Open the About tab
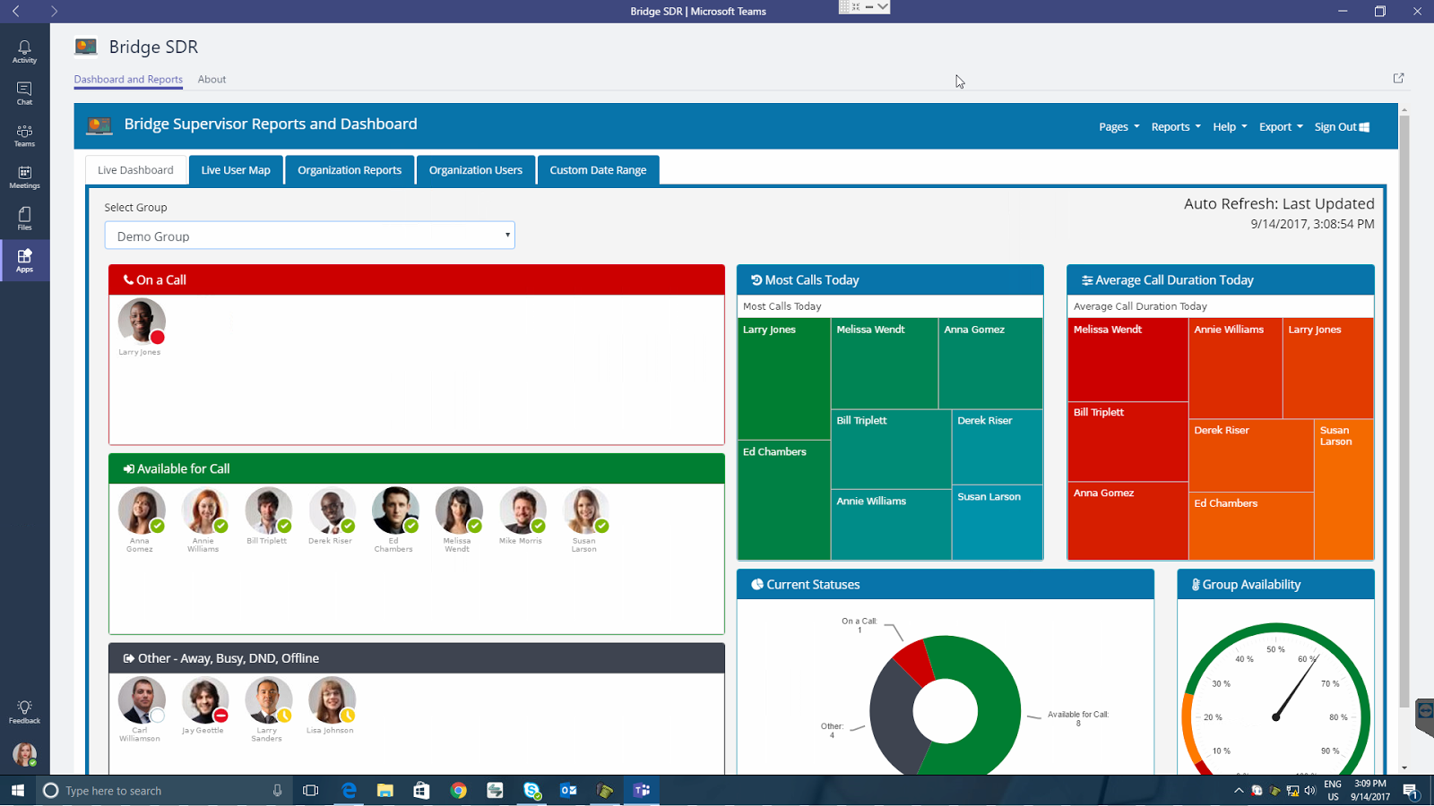Screen dimensions: 1434x806 [212, 79]
